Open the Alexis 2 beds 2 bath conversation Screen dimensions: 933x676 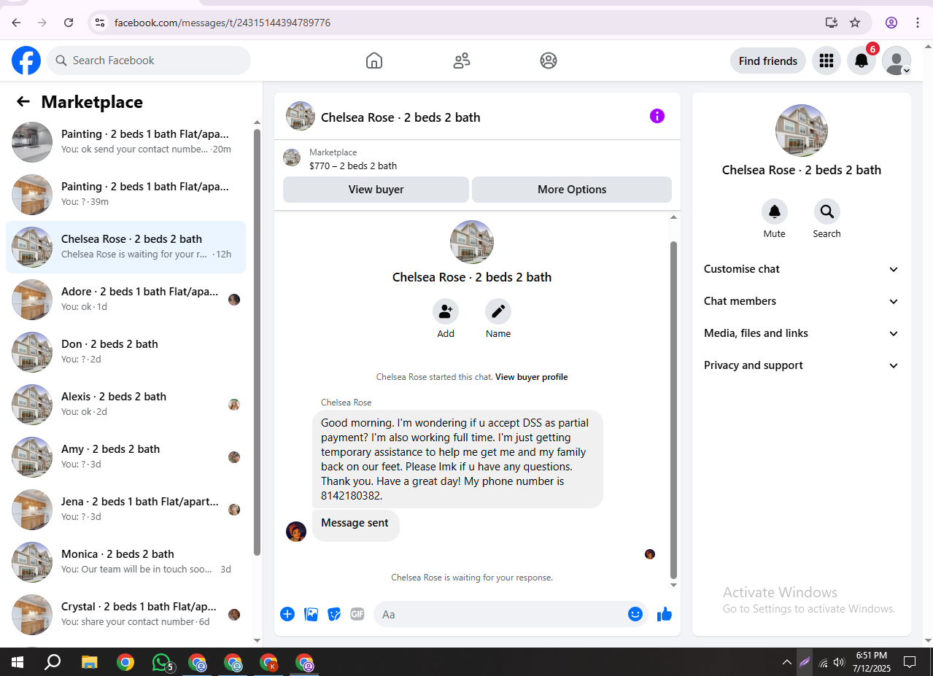click(126, 405)
